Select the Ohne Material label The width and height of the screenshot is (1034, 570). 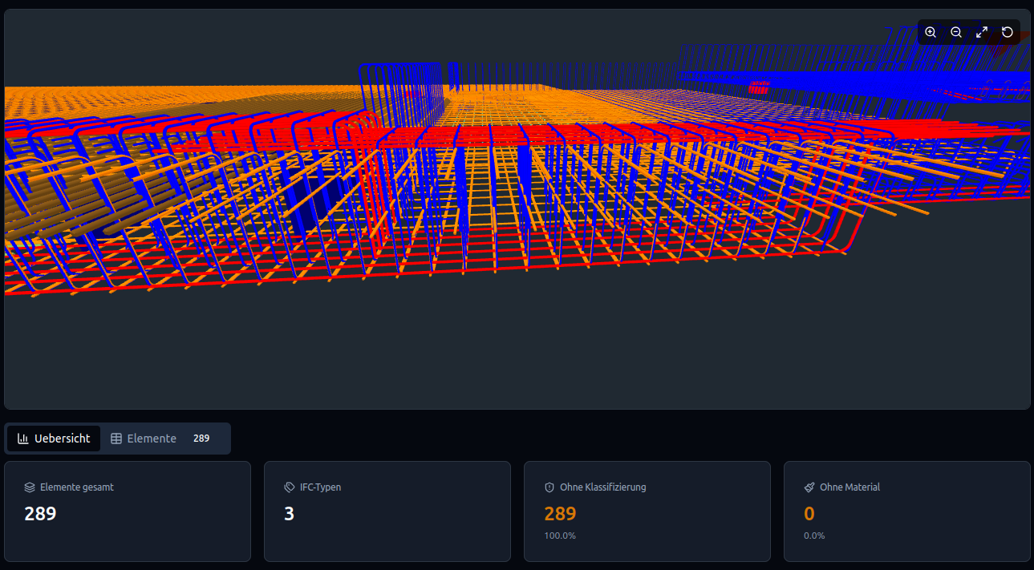point(850,487)
